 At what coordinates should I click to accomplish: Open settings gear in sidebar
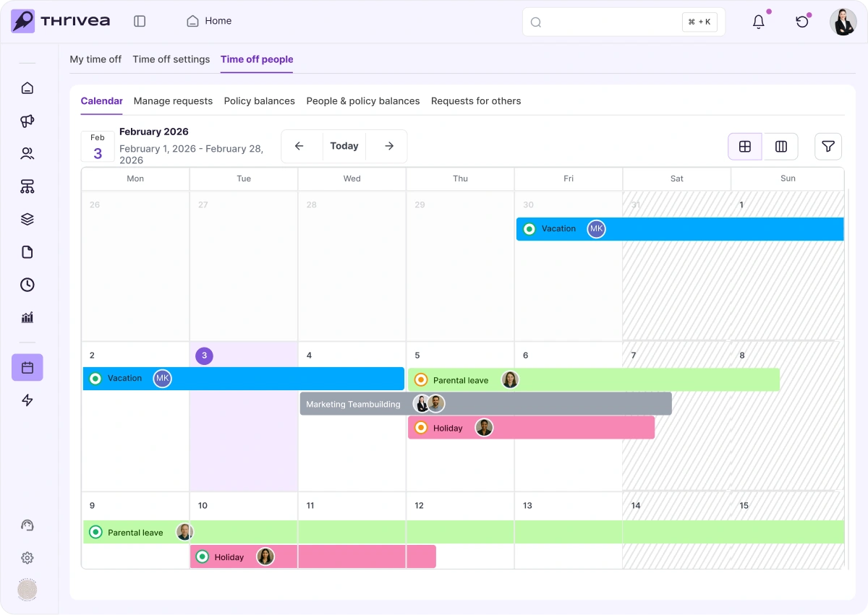tap(27, 558)
